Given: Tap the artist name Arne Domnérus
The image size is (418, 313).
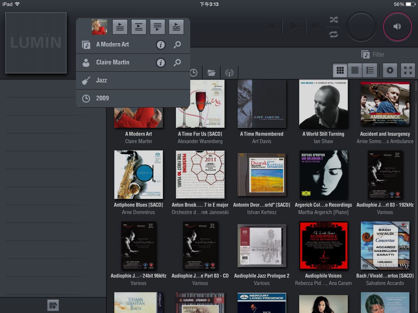Looking at the screenshot, I should (x=138, y=212).
